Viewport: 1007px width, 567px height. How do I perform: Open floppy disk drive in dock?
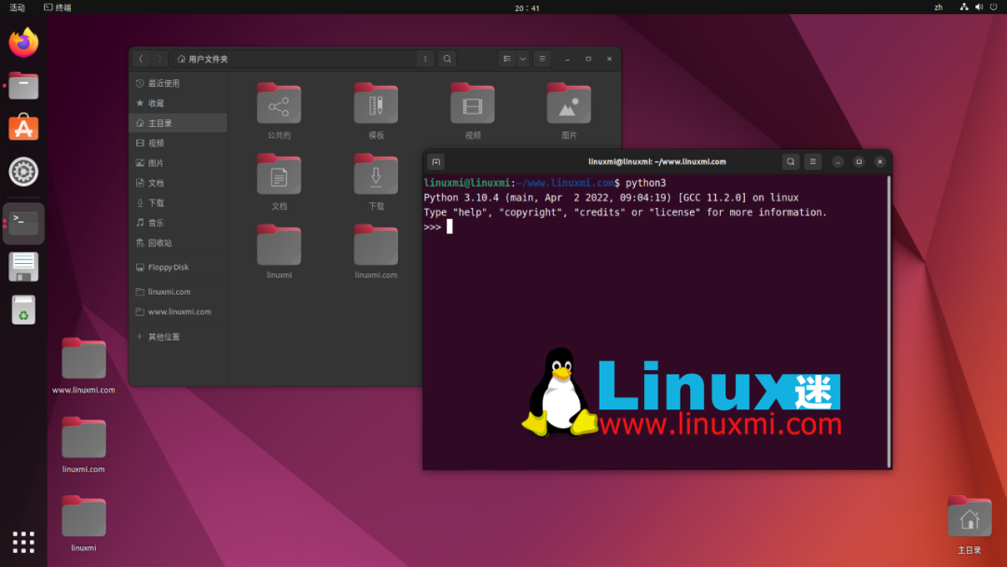23,267
